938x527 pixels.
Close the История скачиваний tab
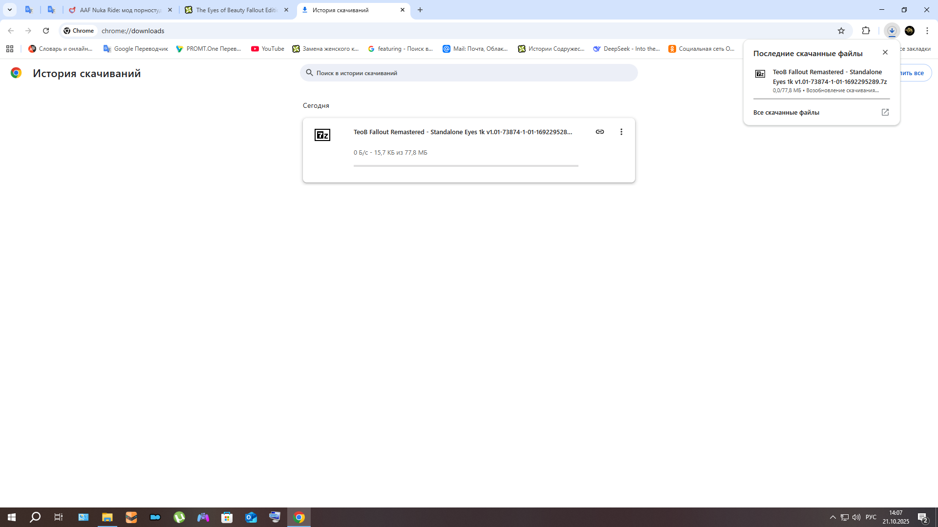pos(403,10)
